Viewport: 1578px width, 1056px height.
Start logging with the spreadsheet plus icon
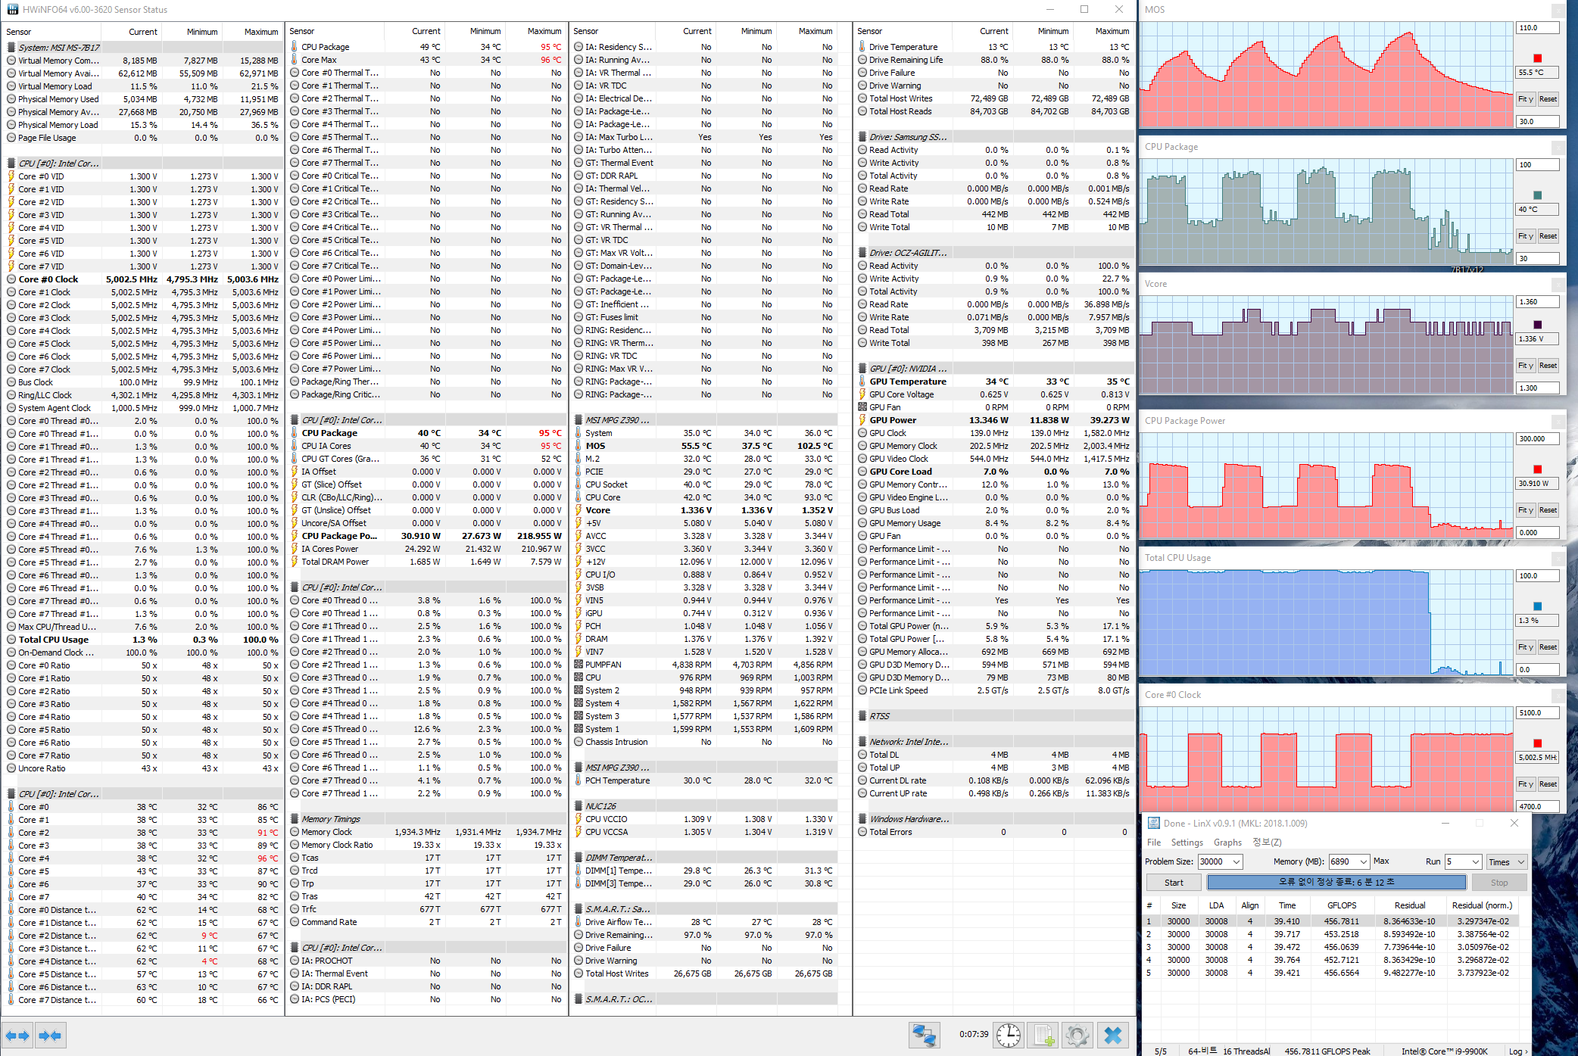[x=1043, y=1035]
